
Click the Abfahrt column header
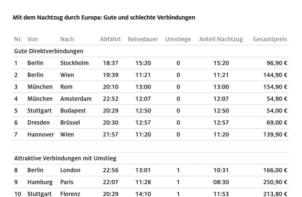(110, 39)
